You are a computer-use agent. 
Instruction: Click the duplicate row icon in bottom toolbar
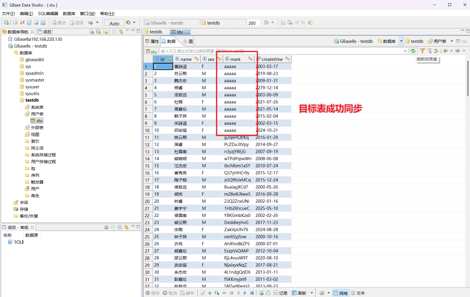217,293
